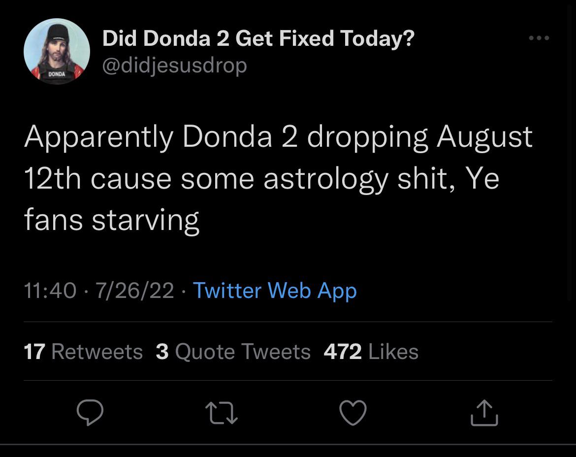Viewport: 576px width, 457px height.
Task: Click the word "starving" in the tweet
Action: point(145,220)
